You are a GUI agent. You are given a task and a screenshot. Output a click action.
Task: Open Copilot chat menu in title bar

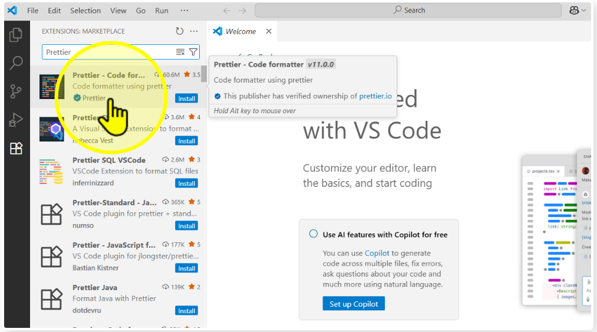tap(577, 11)
